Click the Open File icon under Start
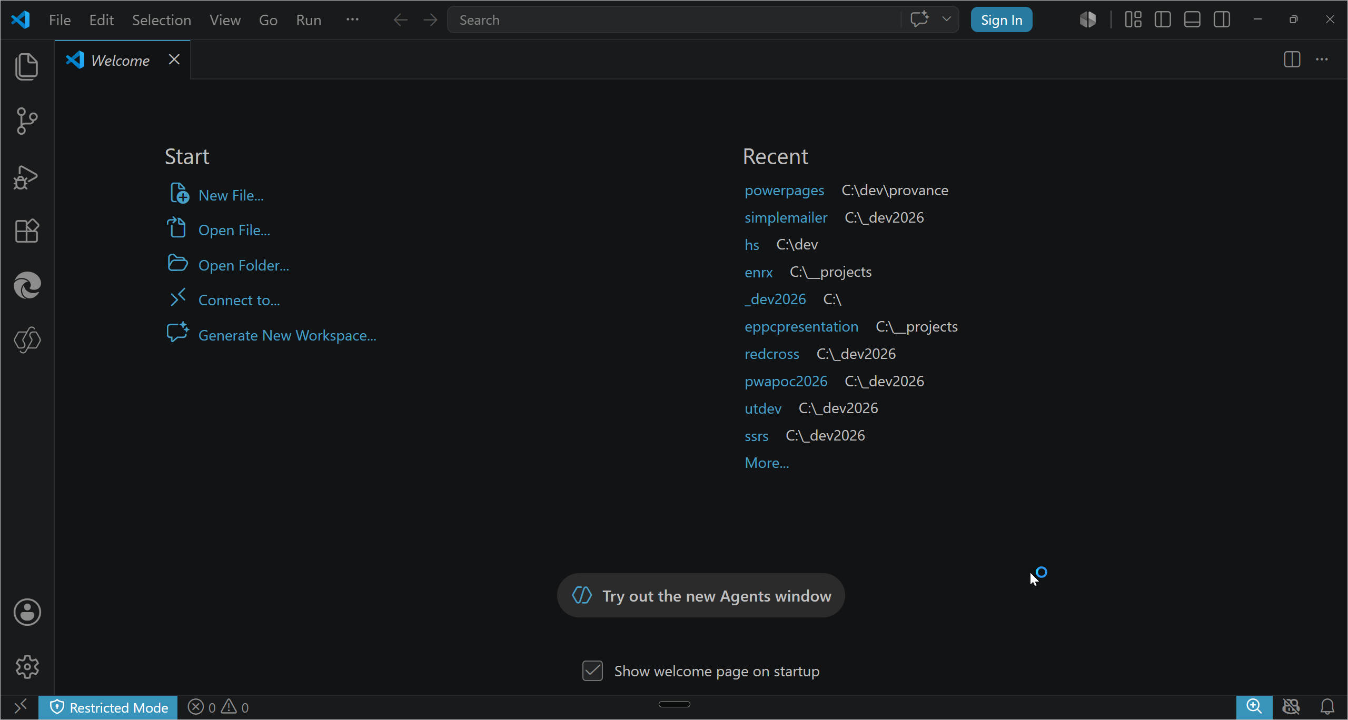The height and width of the screenshot is (720, 1348). click(177, 227)
